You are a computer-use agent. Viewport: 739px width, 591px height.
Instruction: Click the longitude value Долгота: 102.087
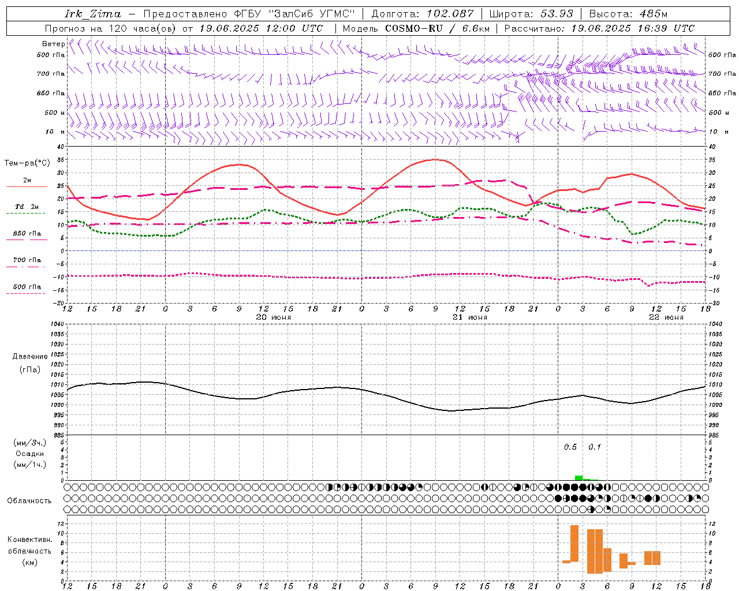[x=422, y=14]
